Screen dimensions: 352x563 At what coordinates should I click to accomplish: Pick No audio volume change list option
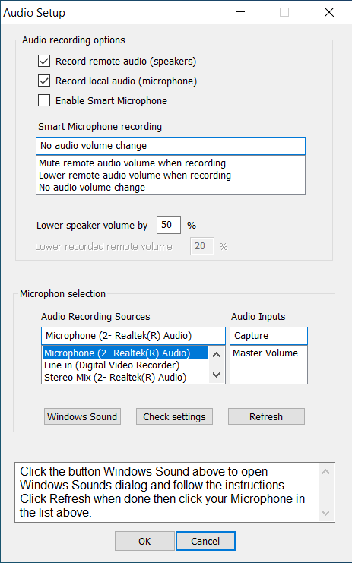92,188
